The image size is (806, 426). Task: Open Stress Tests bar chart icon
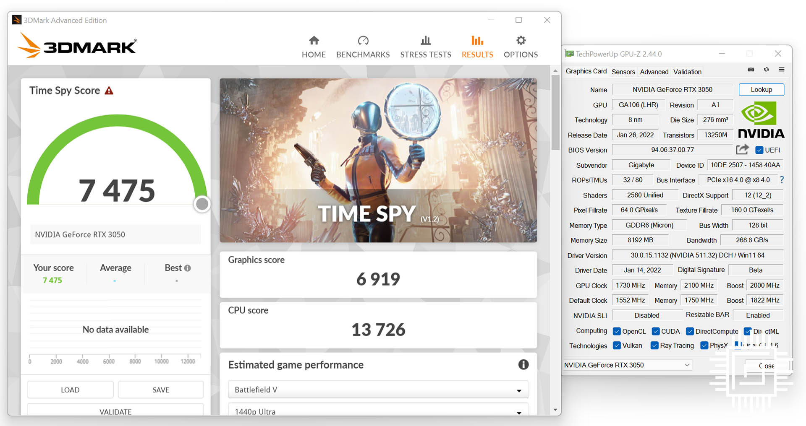coord(426,40)
